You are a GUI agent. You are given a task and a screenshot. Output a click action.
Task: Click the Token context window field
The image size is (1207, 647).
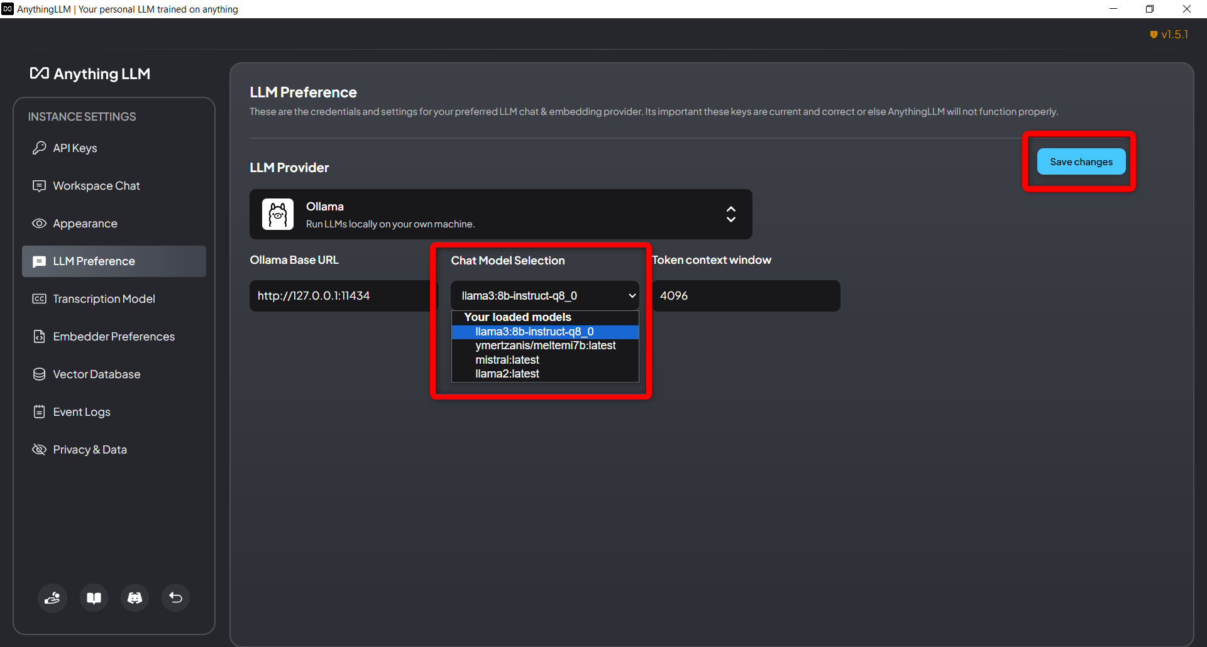(746, 296)
